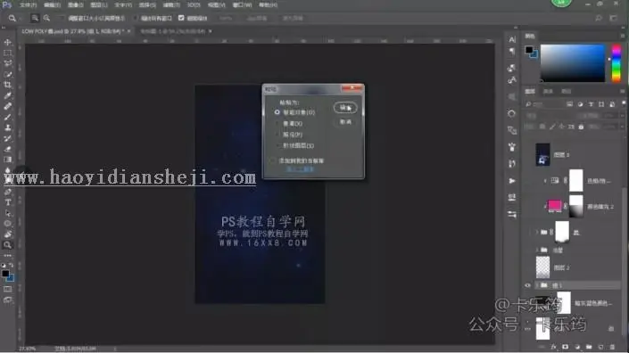Open the 3D menu
The width and height of the screenshot is (629, 353).
point(194,4)
